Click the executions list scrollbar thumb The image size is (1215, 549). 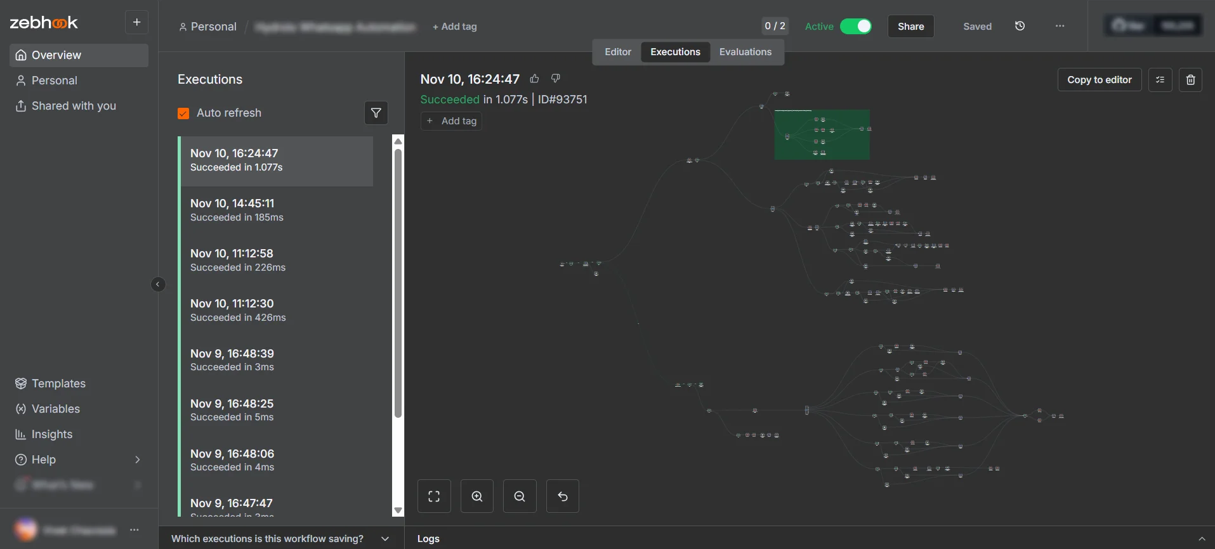[x=398, y=282]
